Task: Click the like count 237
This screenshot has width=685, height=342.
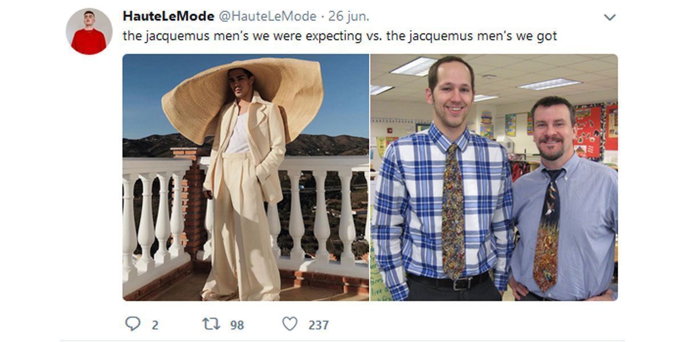Action: [319, 325]
